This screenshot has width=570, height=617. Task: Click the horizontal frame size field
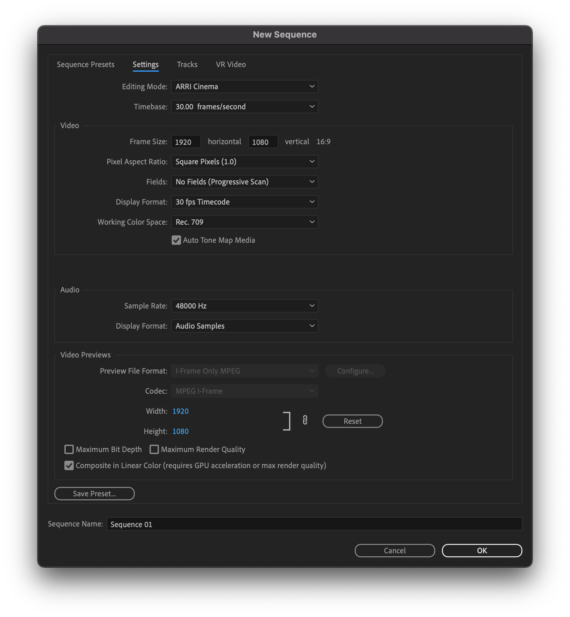(186, 142)
